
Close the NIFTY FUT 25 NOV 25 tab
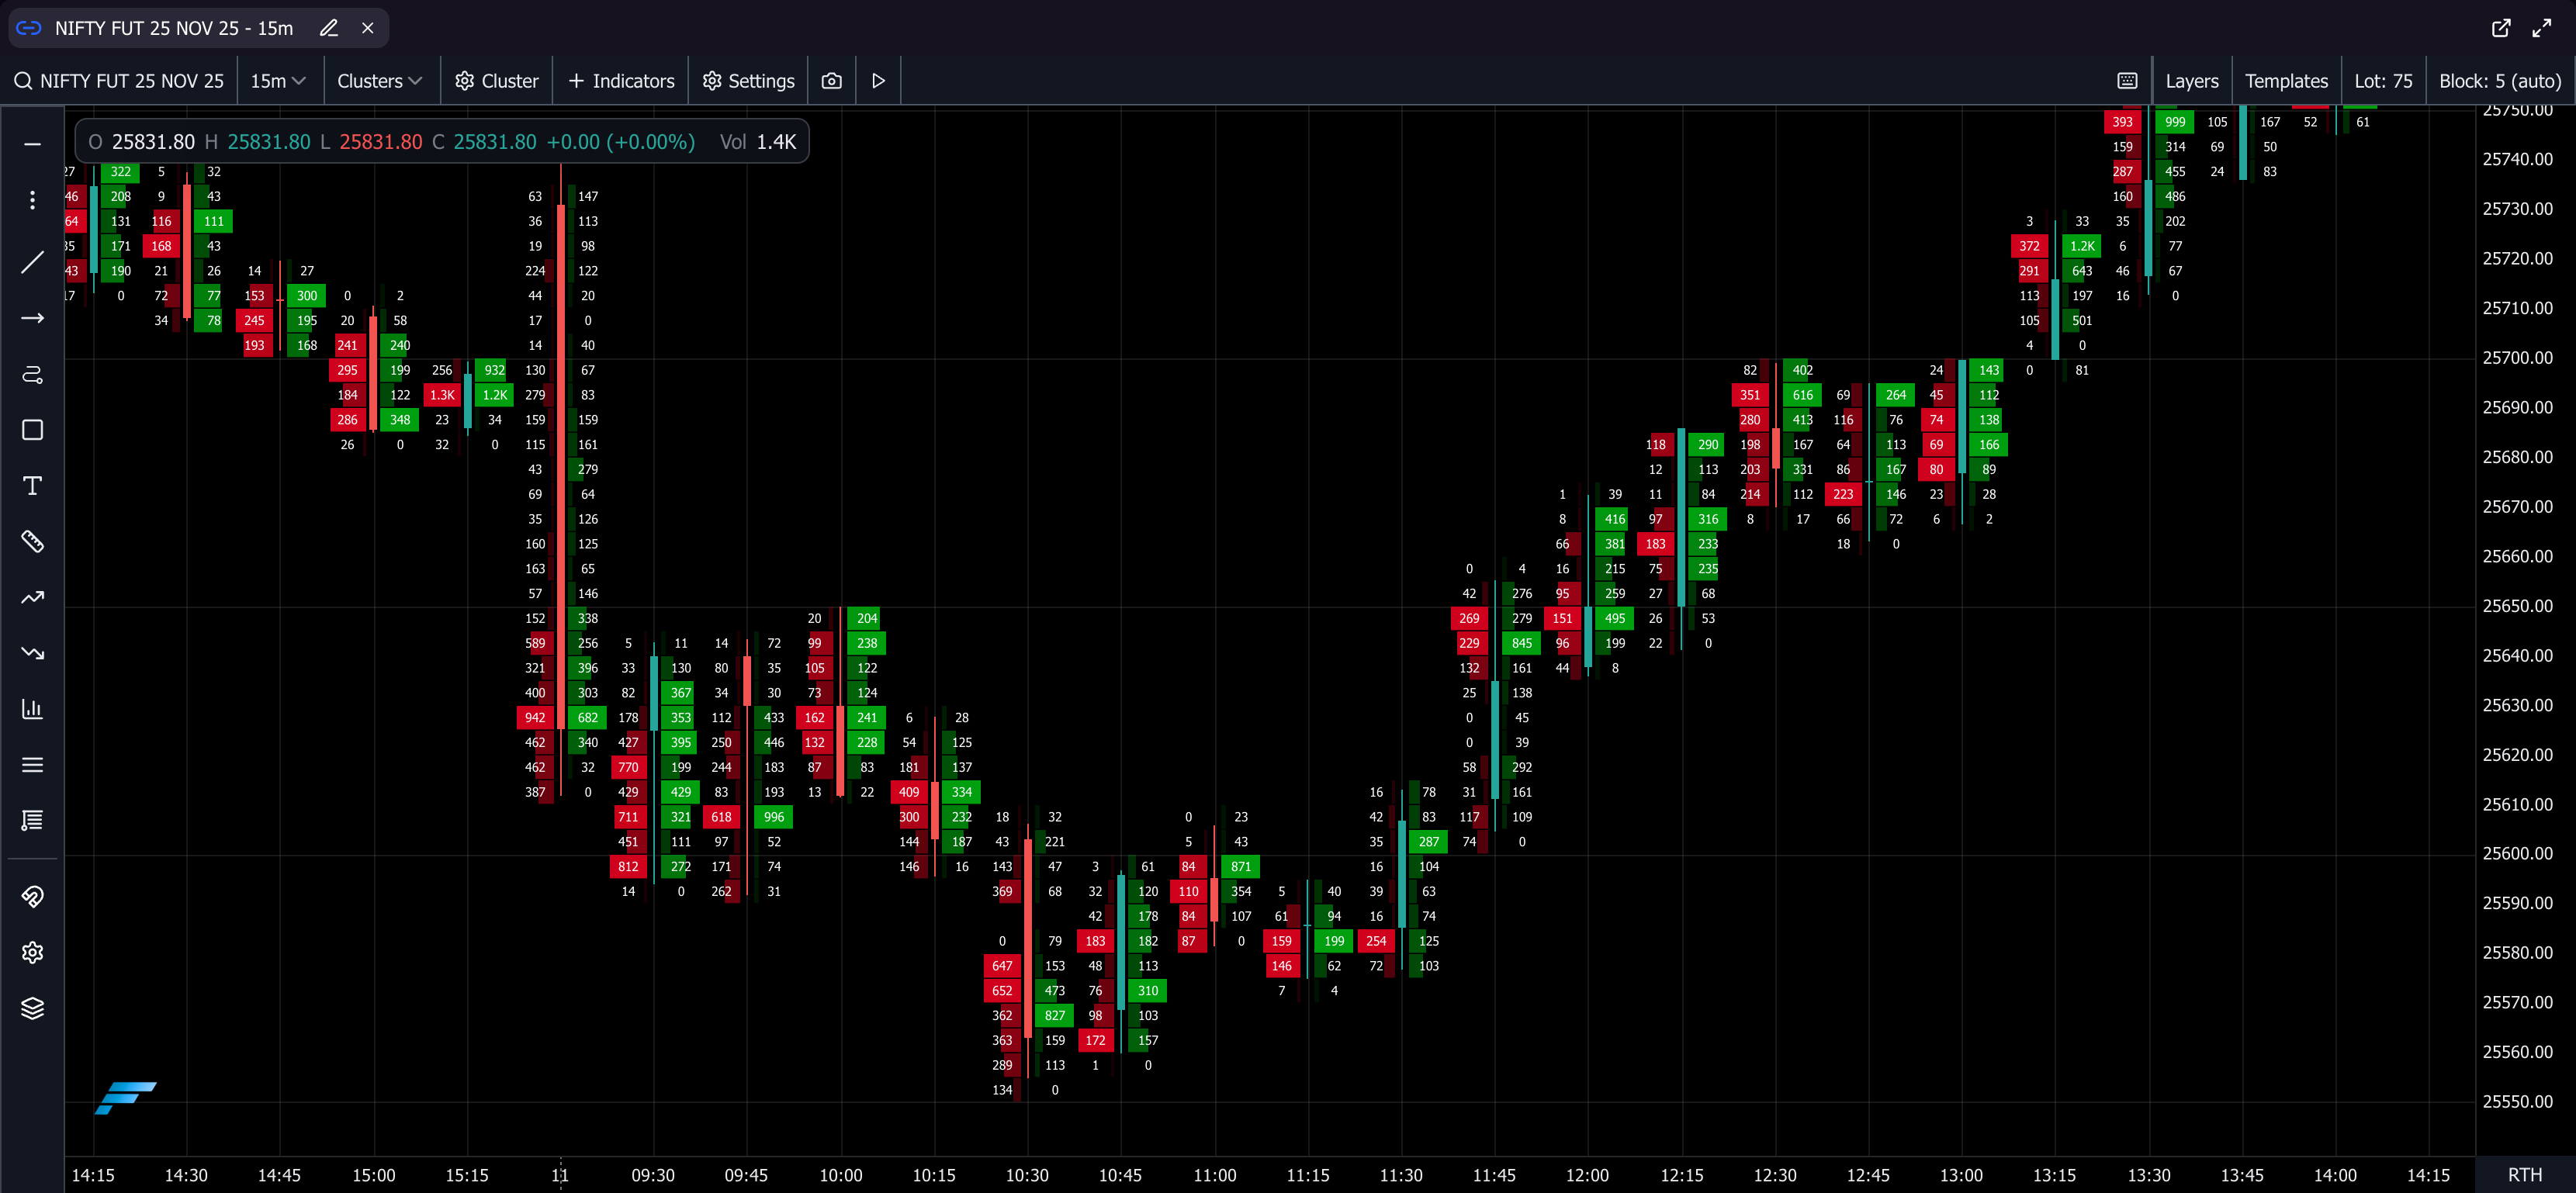(x=368, y=28)
